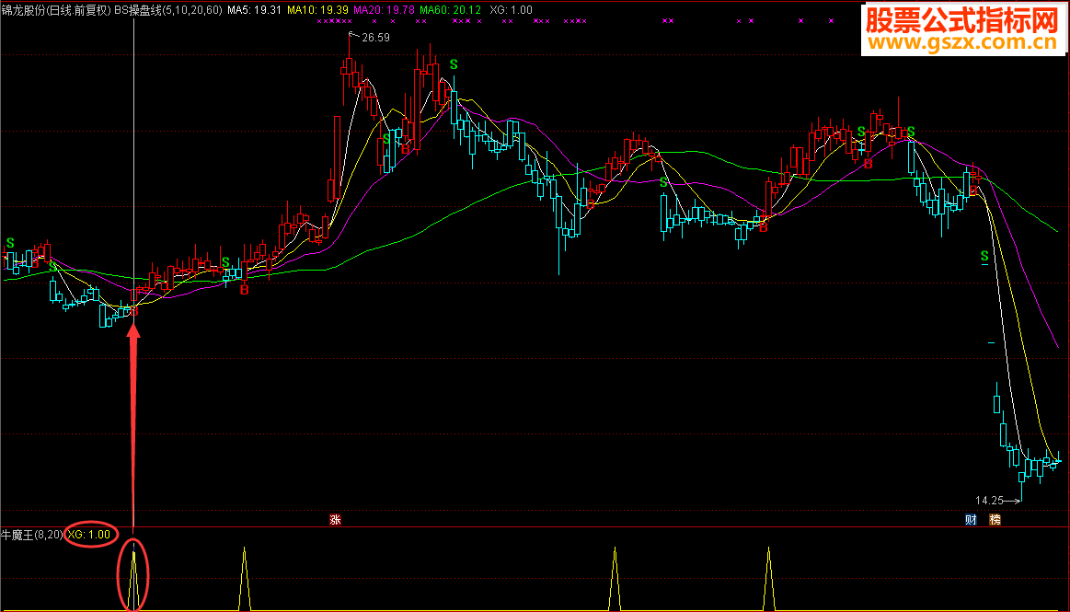The width and height of the screenshot is (1070, 612).
Task: Open the orange 榜 ranking icon
Action: pos(995,520)
